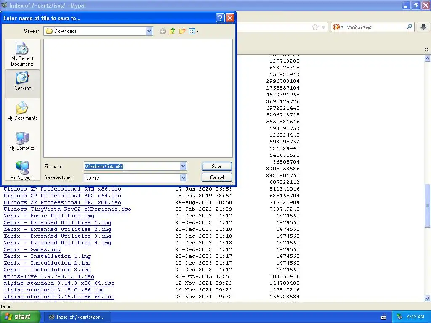The width and height of the screenshot is (431, 323).
Task: Open alpine-standard-3.15.0-x86.iso link
Action: 54,290
